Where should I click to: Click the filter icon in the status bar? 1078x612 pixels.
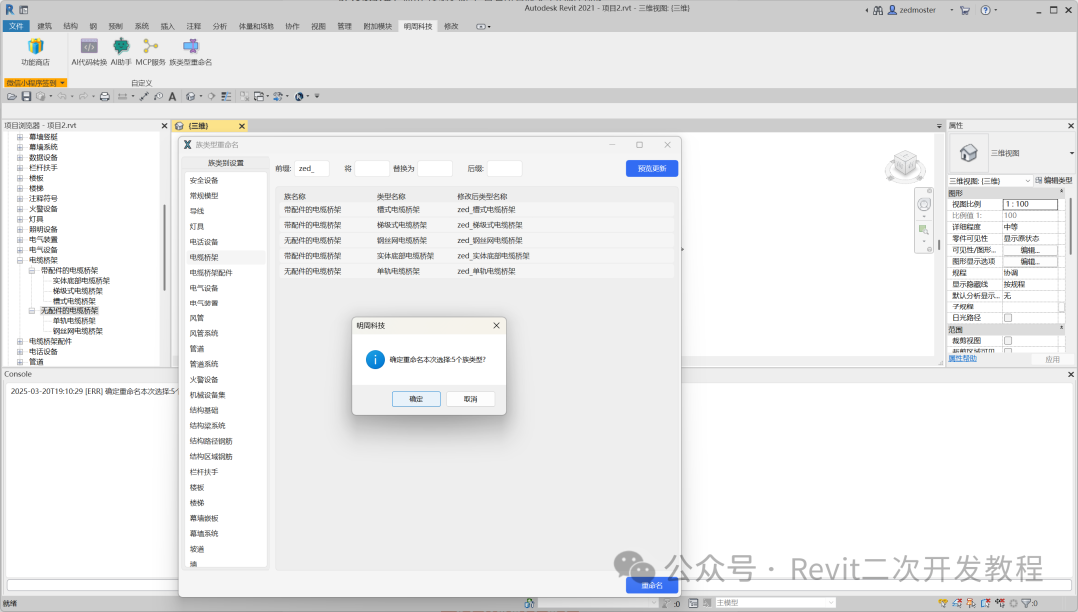1026,603
